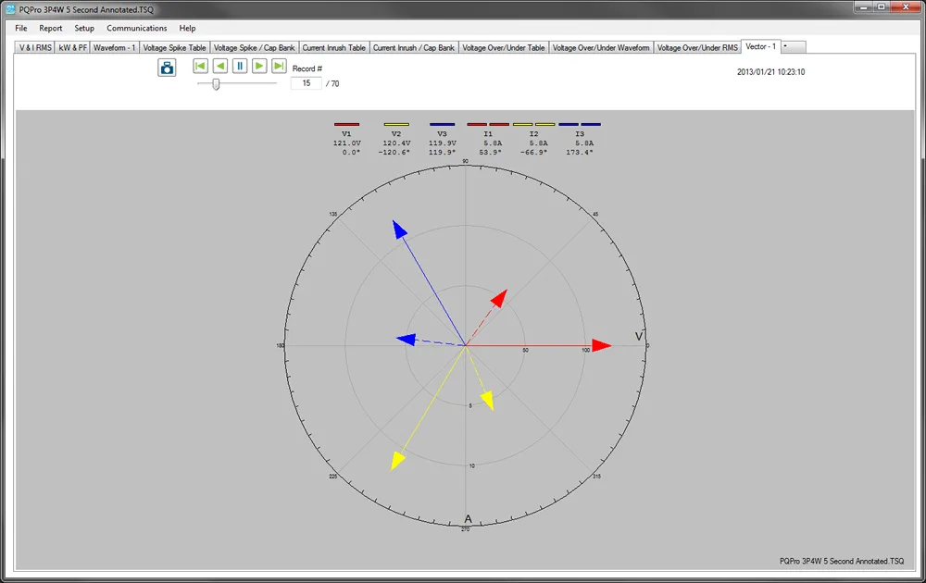Click the solid red V1 vector arrowhead
The image size is (926, 583).
(602, 346)
